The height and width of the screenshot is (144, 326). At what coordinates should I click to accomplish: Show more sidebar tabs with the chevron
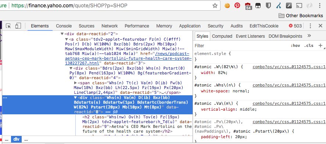[x=309, y=36]
